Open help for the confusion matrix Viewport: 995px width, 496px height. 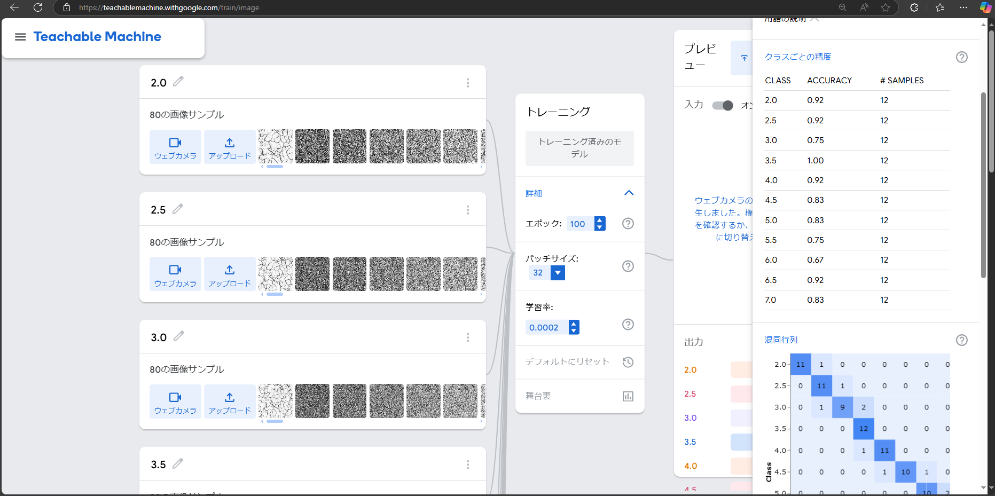pyautogui.click(x=962, y=340)
